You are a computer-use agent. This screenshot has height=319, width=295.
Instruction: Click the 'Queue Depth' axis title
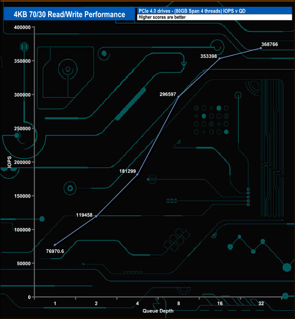(x=158, y=311)
